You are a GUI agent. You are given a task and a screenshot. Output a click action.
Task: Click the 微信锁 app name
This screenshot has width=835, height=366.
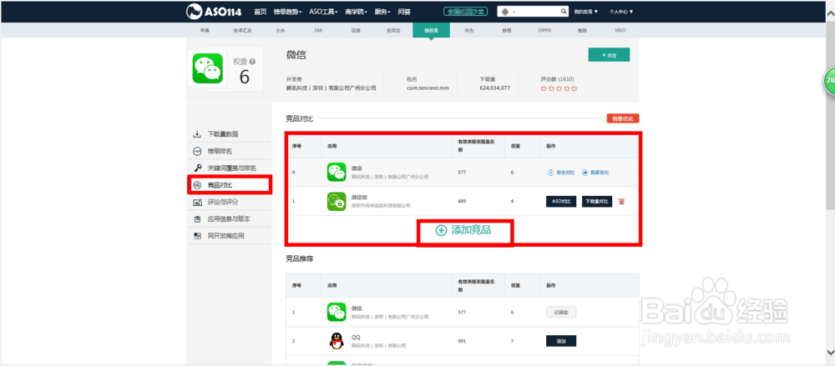click(359, 197)
